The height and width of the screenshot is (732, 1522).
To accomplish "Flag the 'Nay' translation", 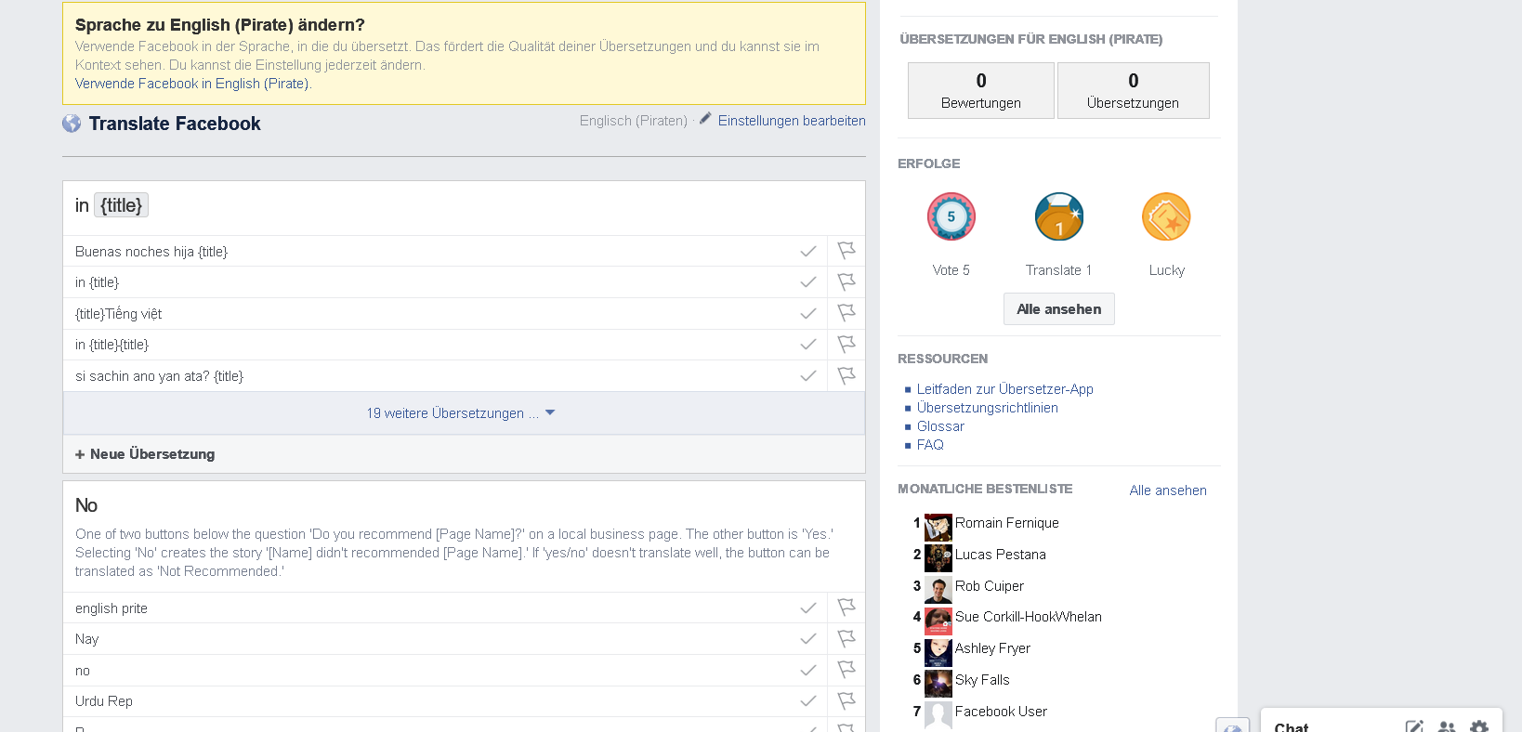I will [x=846, y=639].
